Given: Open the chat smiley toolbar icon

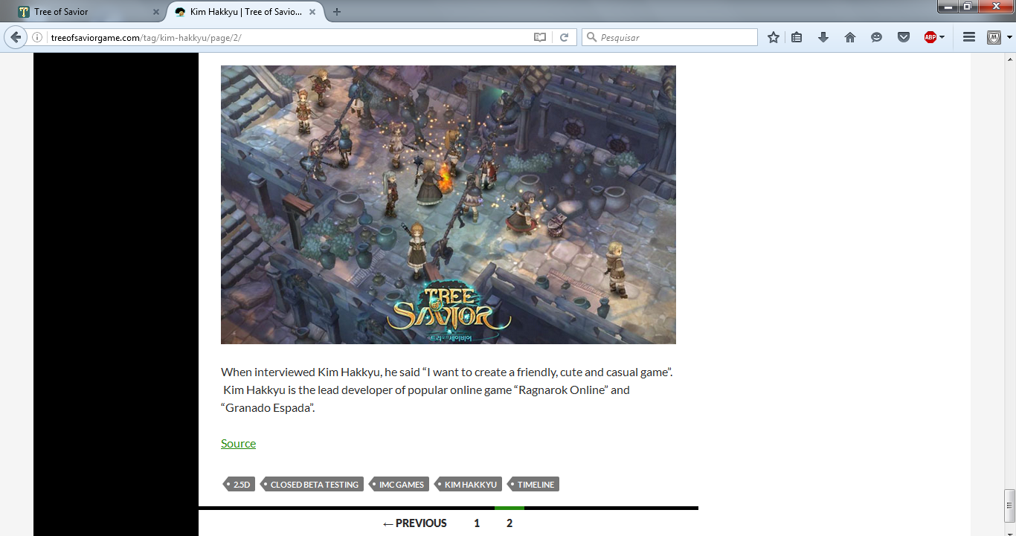Looking at the screenshot, I should [x=877, y=37].
